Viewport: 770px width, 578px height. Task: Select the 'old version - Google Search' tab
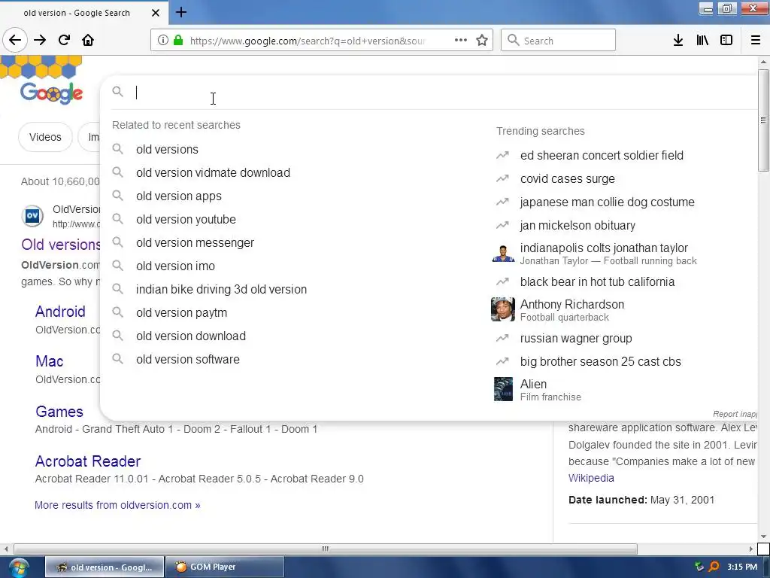[77, 13]
